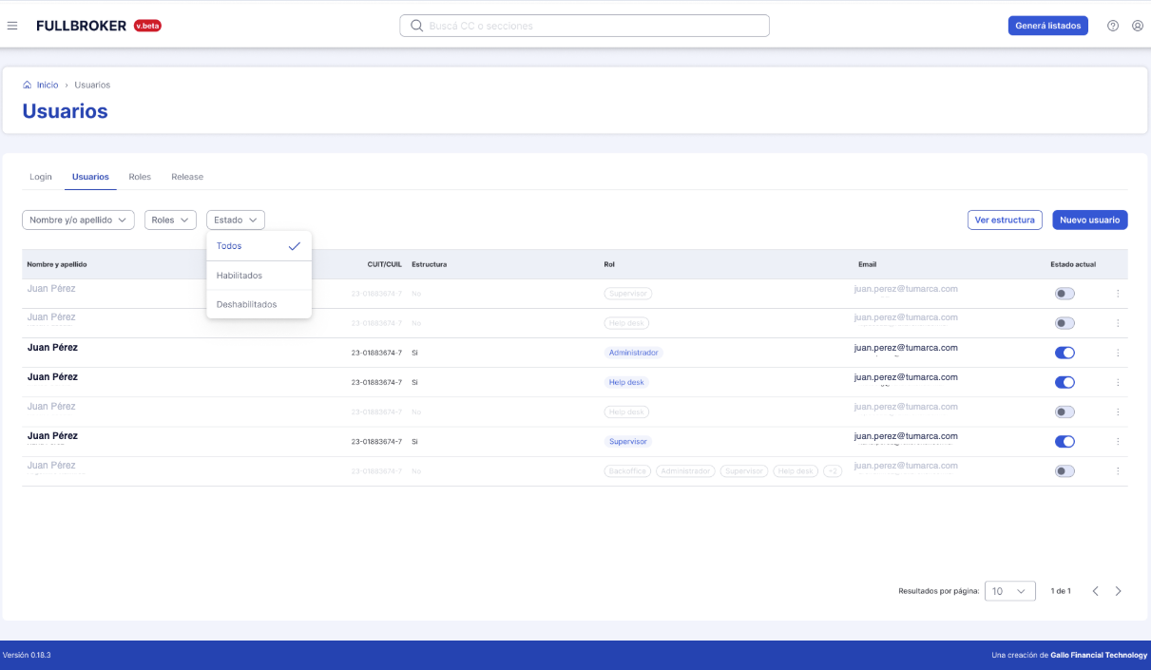Open the user account profile icon
Screen dimensions: 1151x670
point(1138,26)
